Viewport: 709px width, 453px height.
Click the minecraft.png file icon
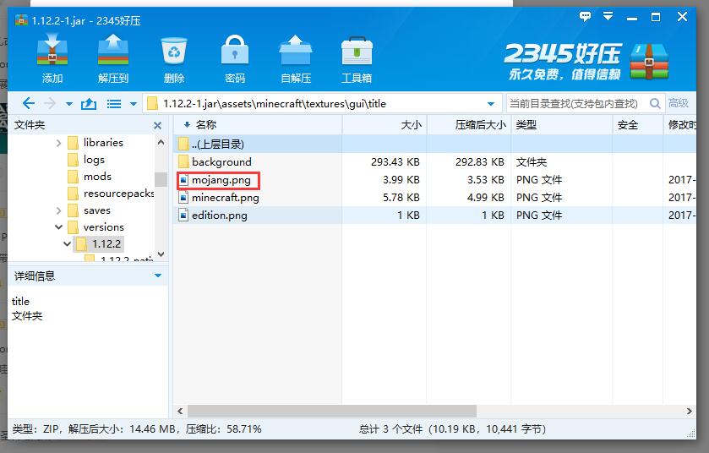(183, 198)
